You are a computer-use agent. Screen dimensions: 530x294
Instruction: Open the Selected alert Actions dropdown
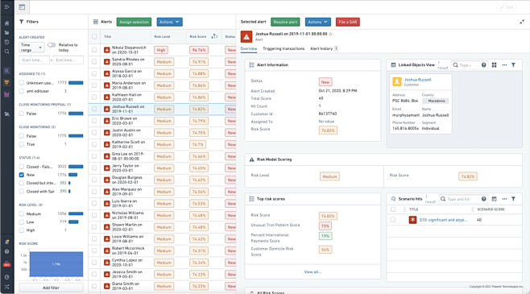pos(317,22)
